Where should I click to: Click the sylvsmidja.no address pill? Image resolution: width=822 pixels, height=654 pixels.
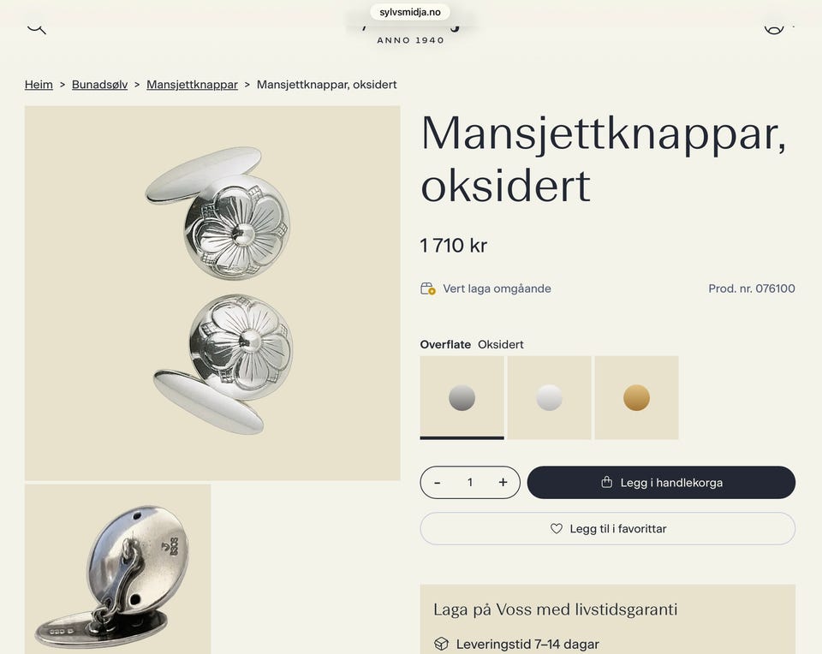(410, 12)
